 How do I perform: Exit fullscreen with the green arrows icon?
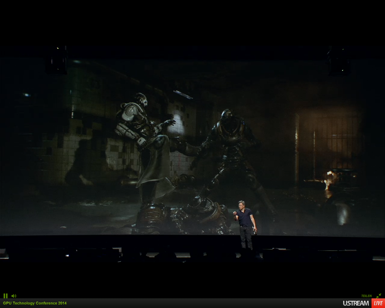[378, 296]
